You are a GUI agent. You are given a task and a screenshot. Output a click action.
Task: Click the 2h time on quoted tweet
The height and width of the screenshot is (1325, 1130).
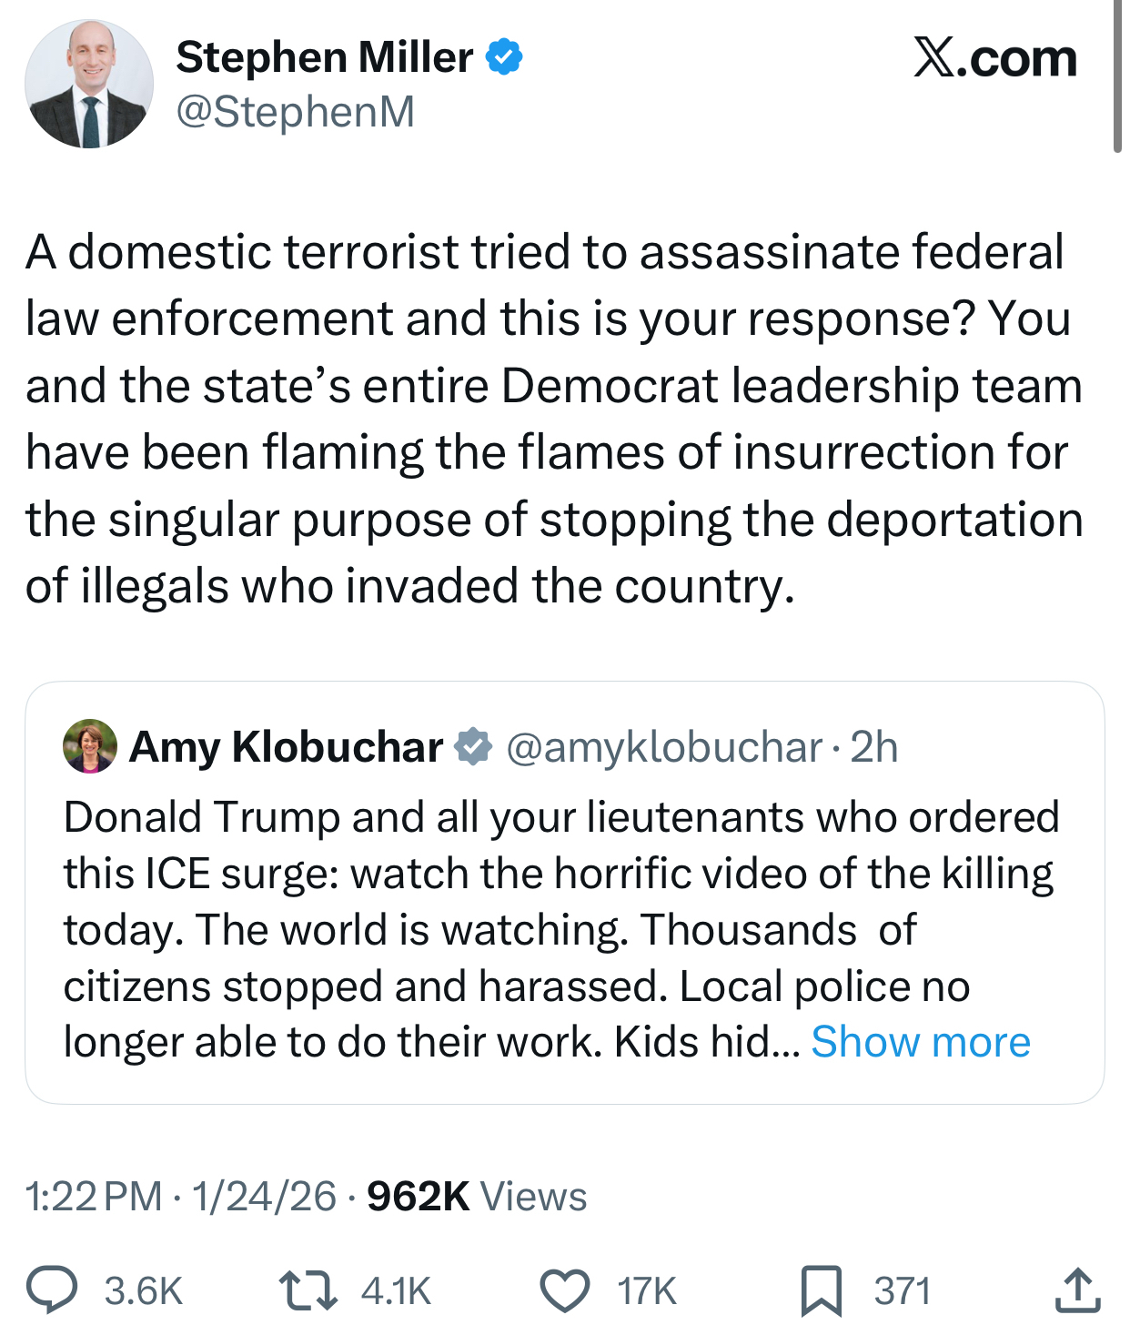click(x=873, y=747)
